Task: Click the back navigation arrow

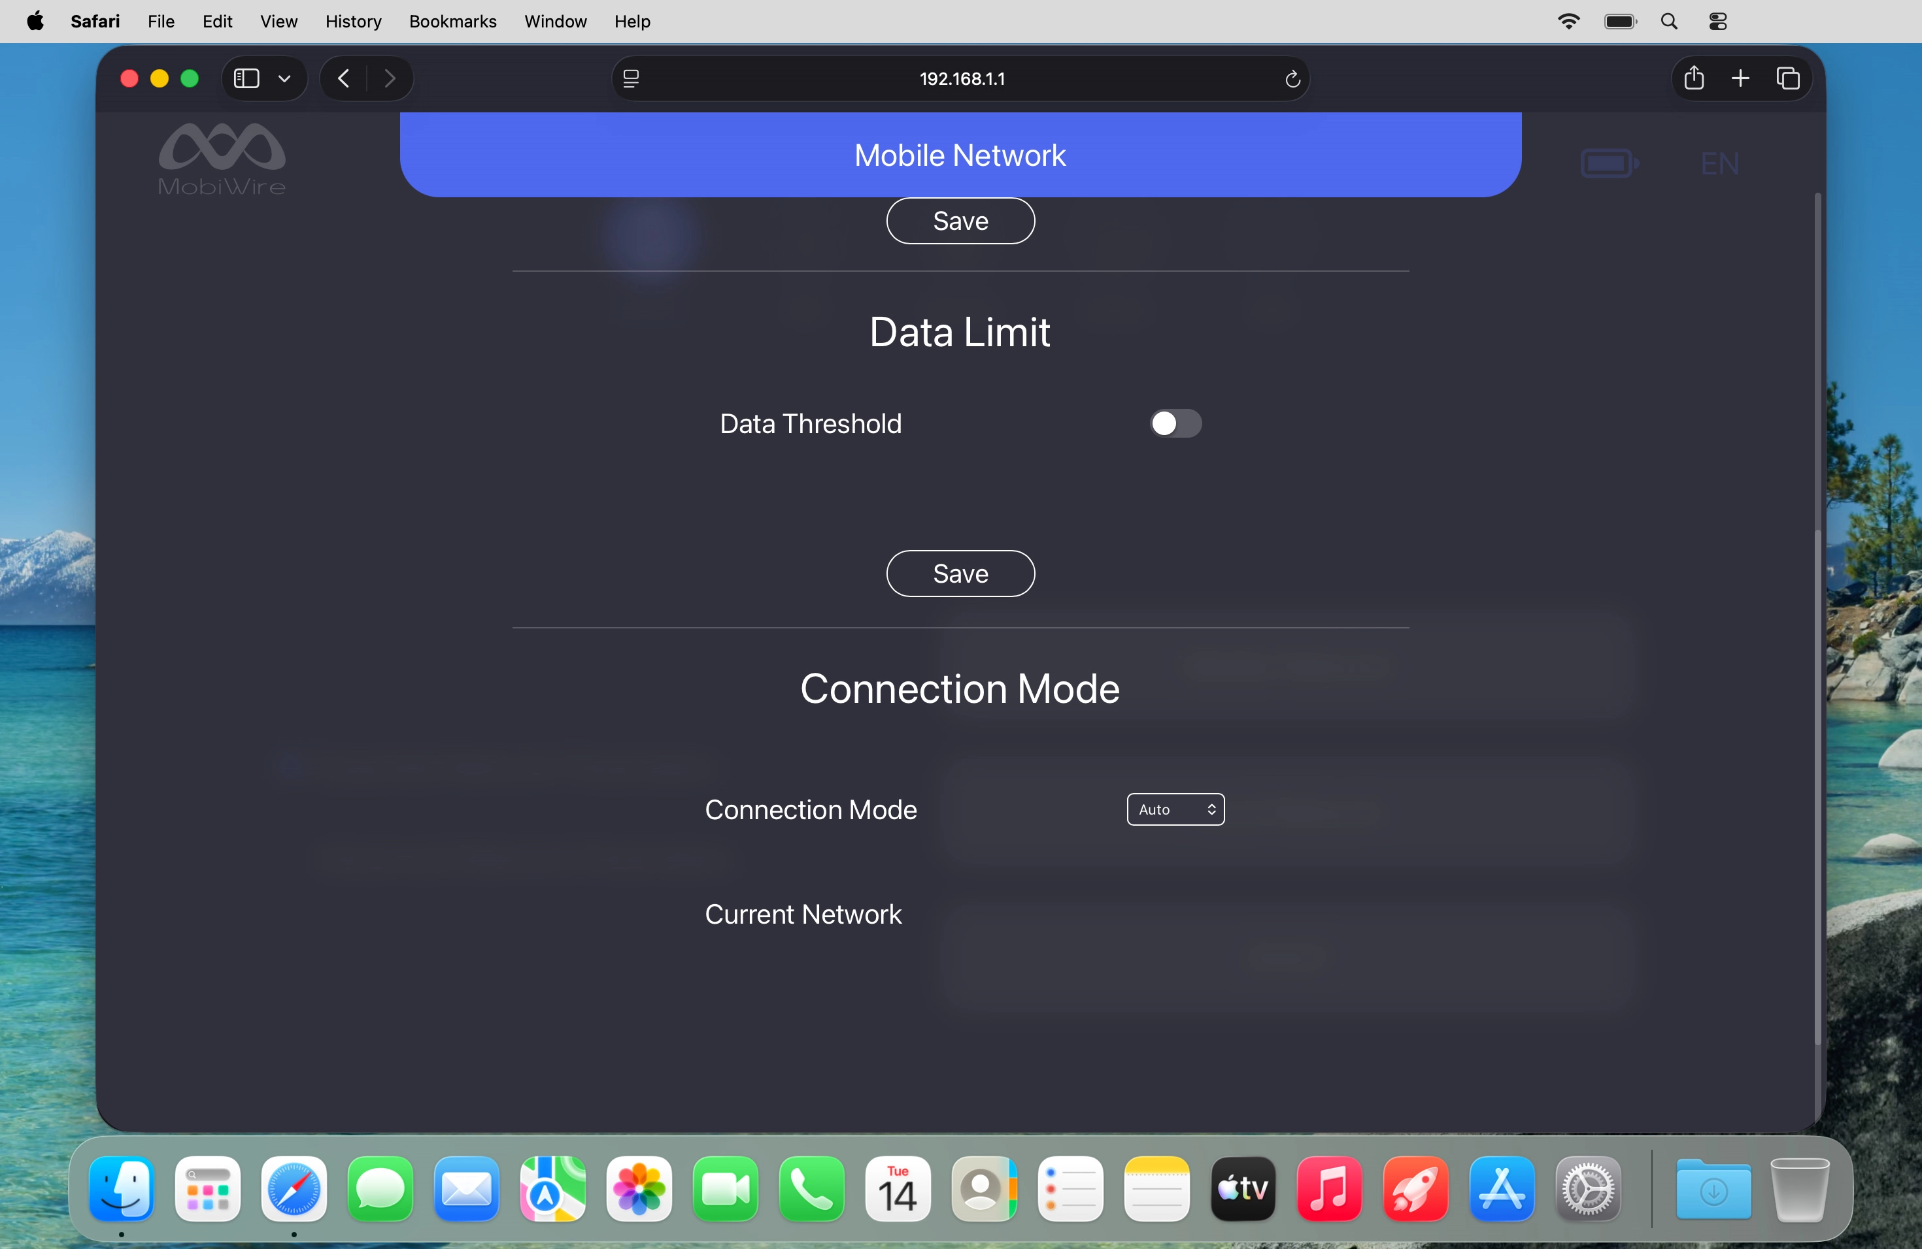Action: pos(344,78)
